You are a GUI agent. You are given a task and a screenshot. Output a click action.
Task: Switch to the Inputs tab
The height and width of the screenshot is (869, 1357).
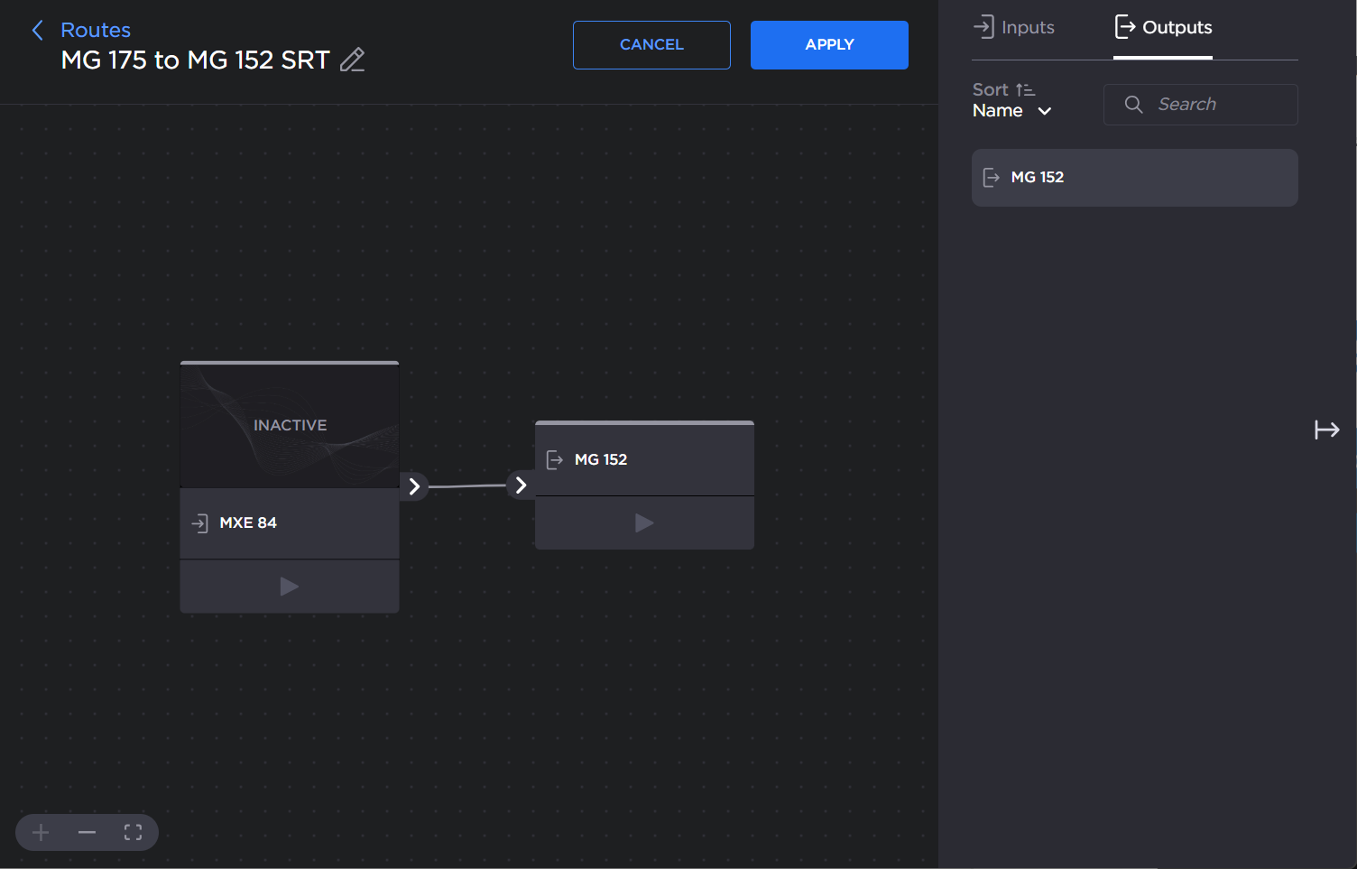point(1014,28)
